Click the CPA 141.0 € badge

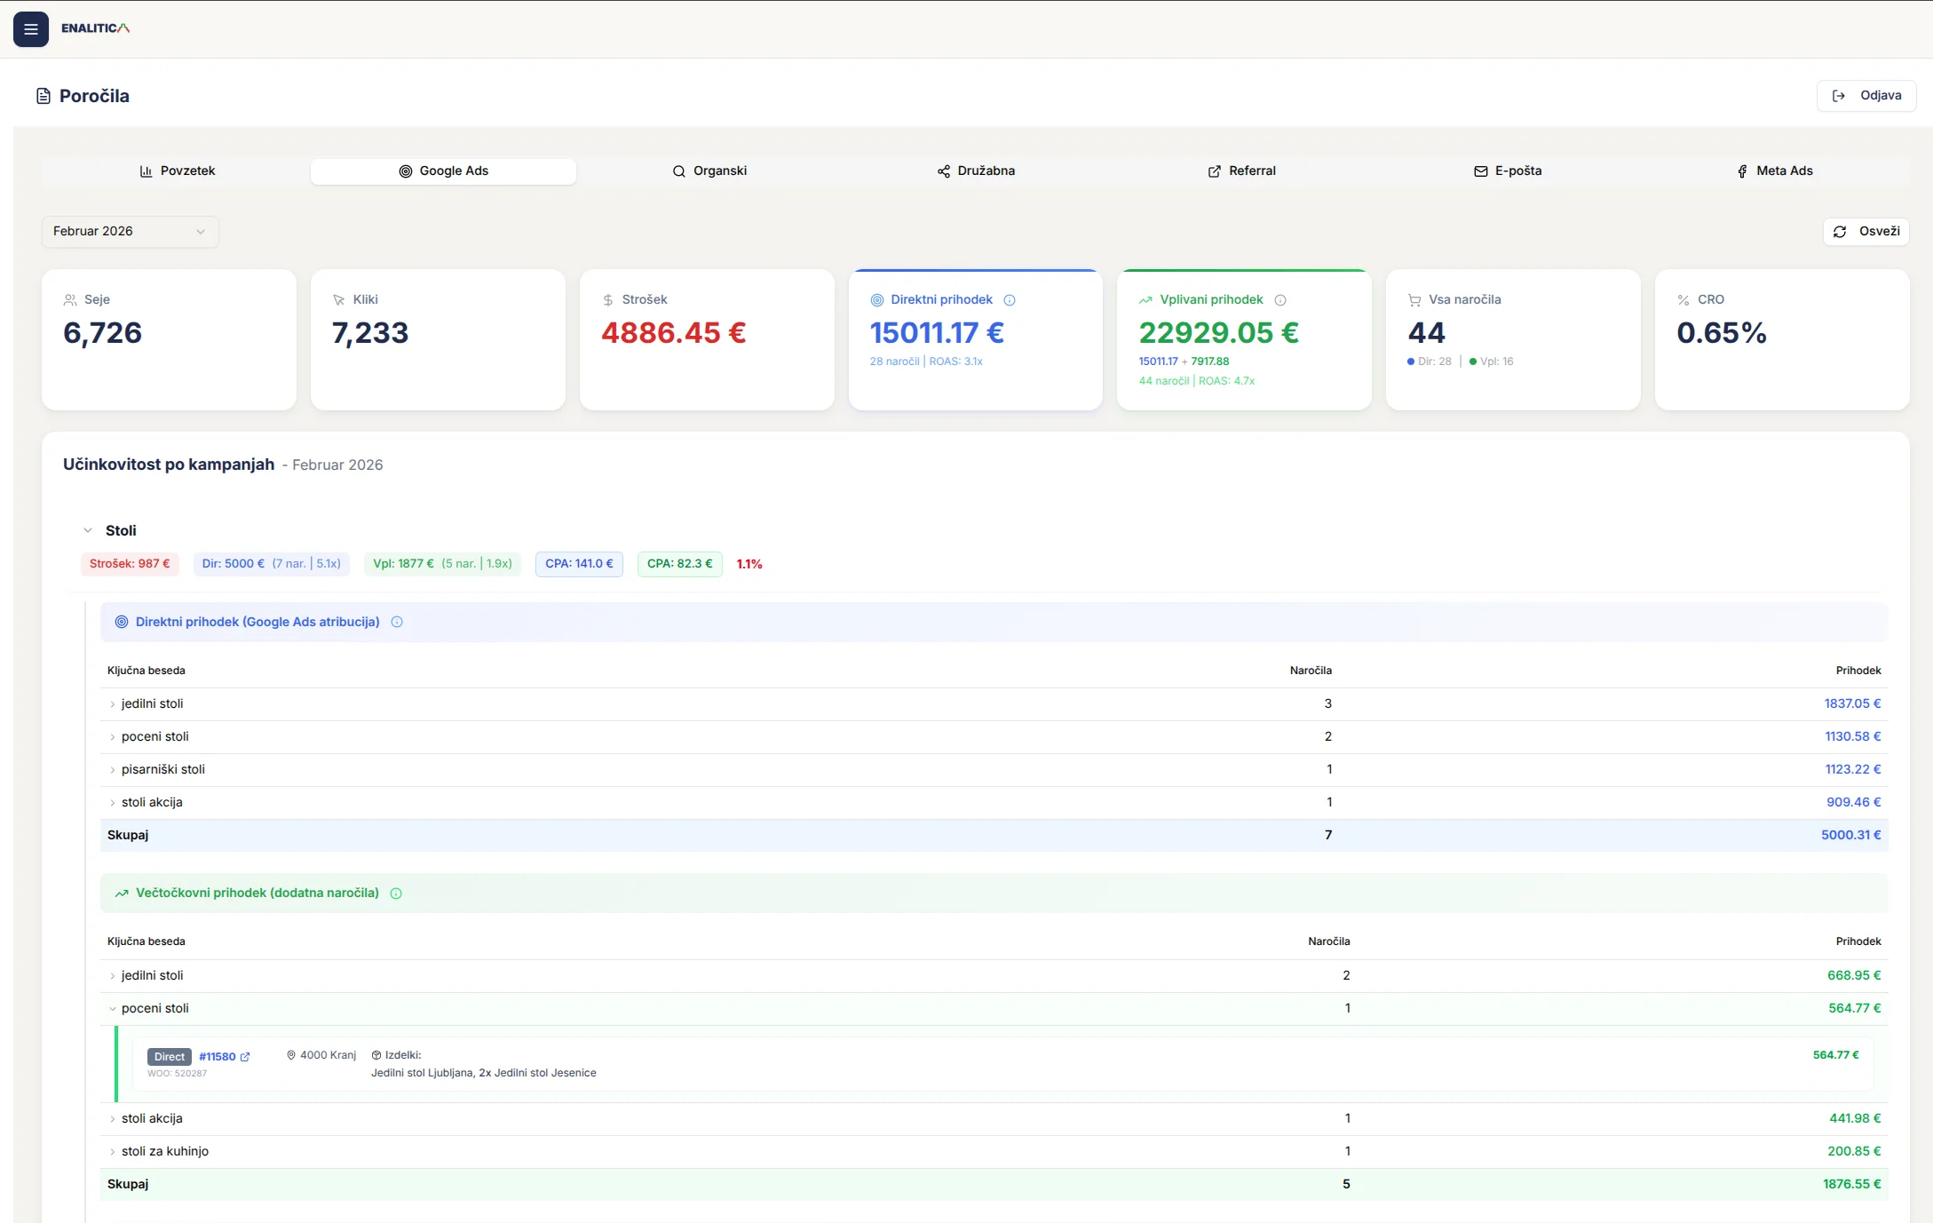pos(578,563)
